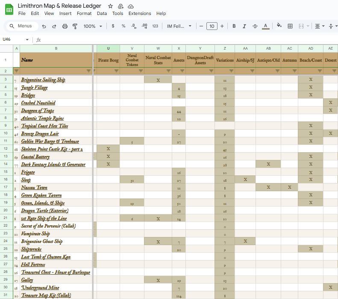The image size is (338, 299).
Task: Open the Insert menu
Action: 65,13
